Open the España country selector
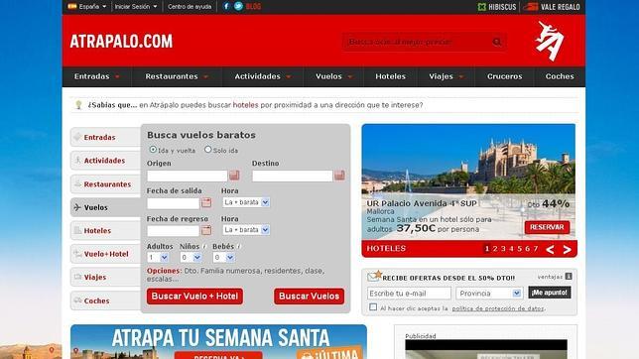 coord(86,7)
